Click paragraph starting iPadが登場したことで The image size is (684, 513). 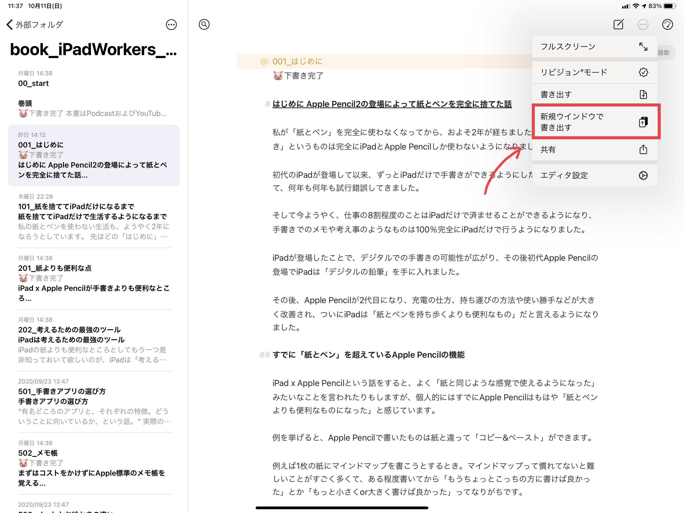pos(435,265)
